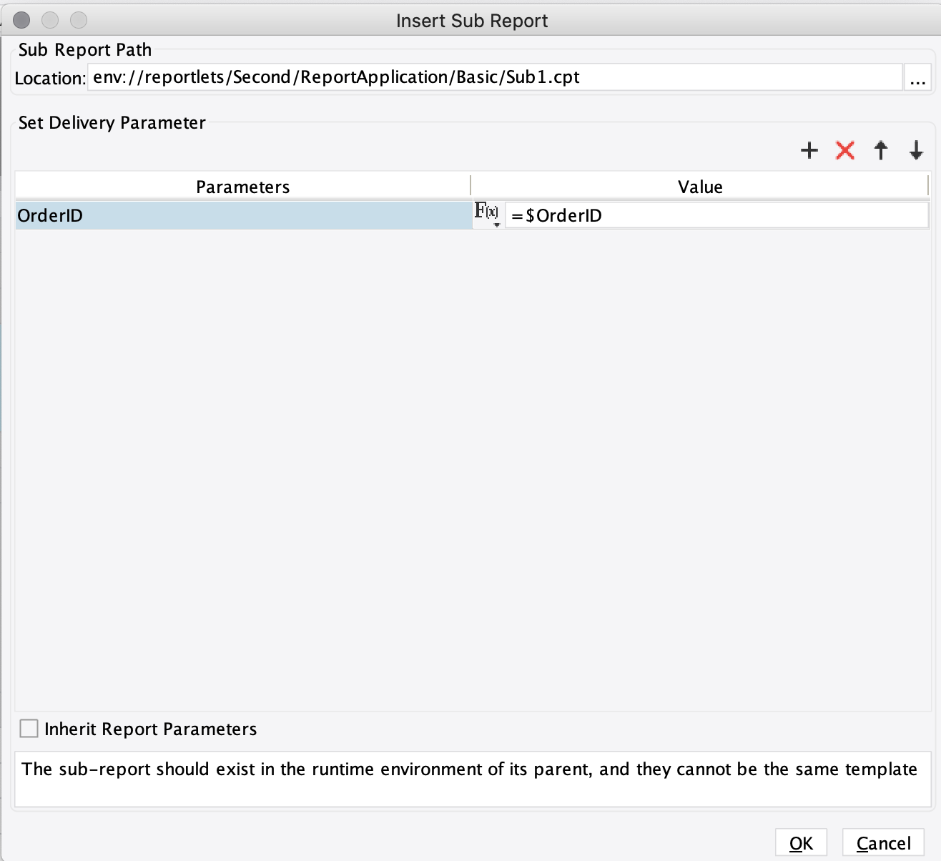The height and width of the screenshot is (861, 941).
Task: Move the OrderID parameter up
Action: pos(880,151)
